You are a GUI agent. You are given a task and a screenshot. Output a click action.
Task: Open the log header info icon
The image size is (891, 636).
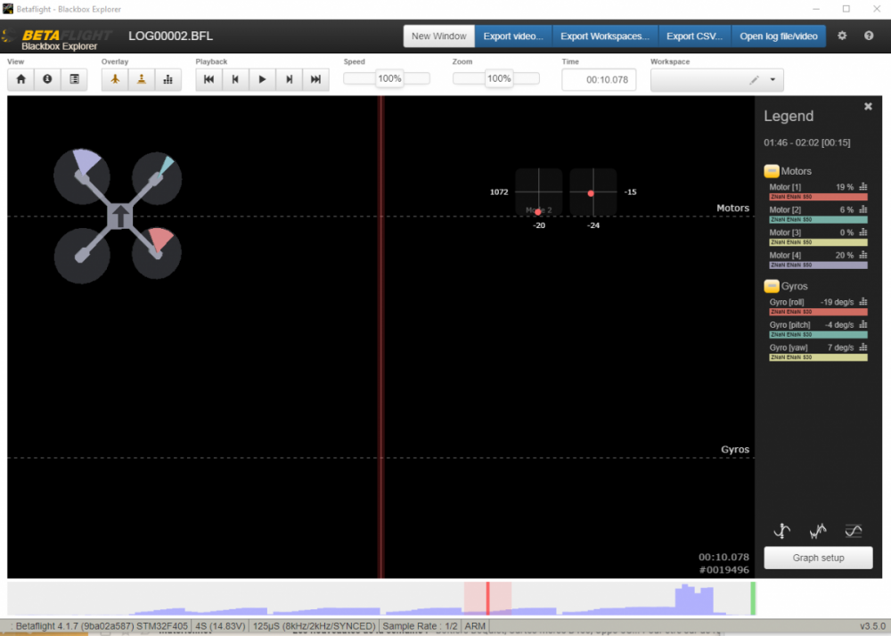click(46, 79)
